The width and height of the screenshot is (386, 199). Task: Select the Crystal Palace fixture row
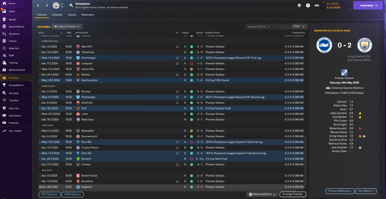point(171,148)
